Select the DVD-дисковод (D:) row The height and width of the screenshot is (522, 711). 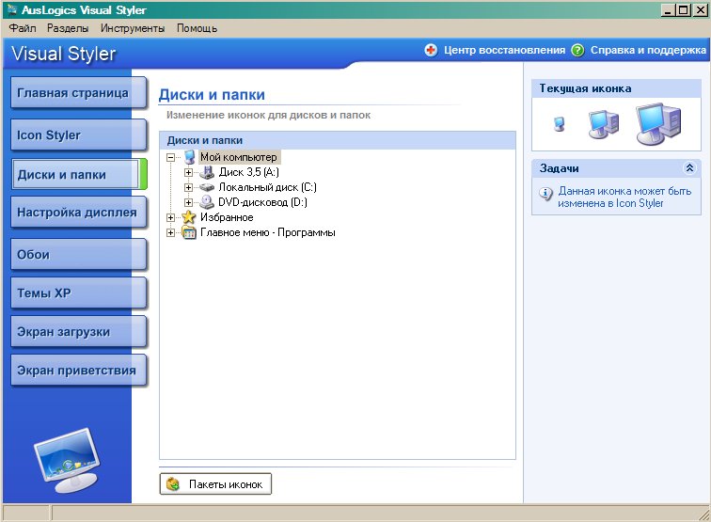click(x=262, y=202)
